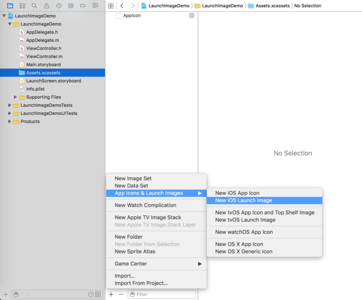Expand the Supporting Files group
This screenshot has height=300, width=362.
(x=15, y=97)
